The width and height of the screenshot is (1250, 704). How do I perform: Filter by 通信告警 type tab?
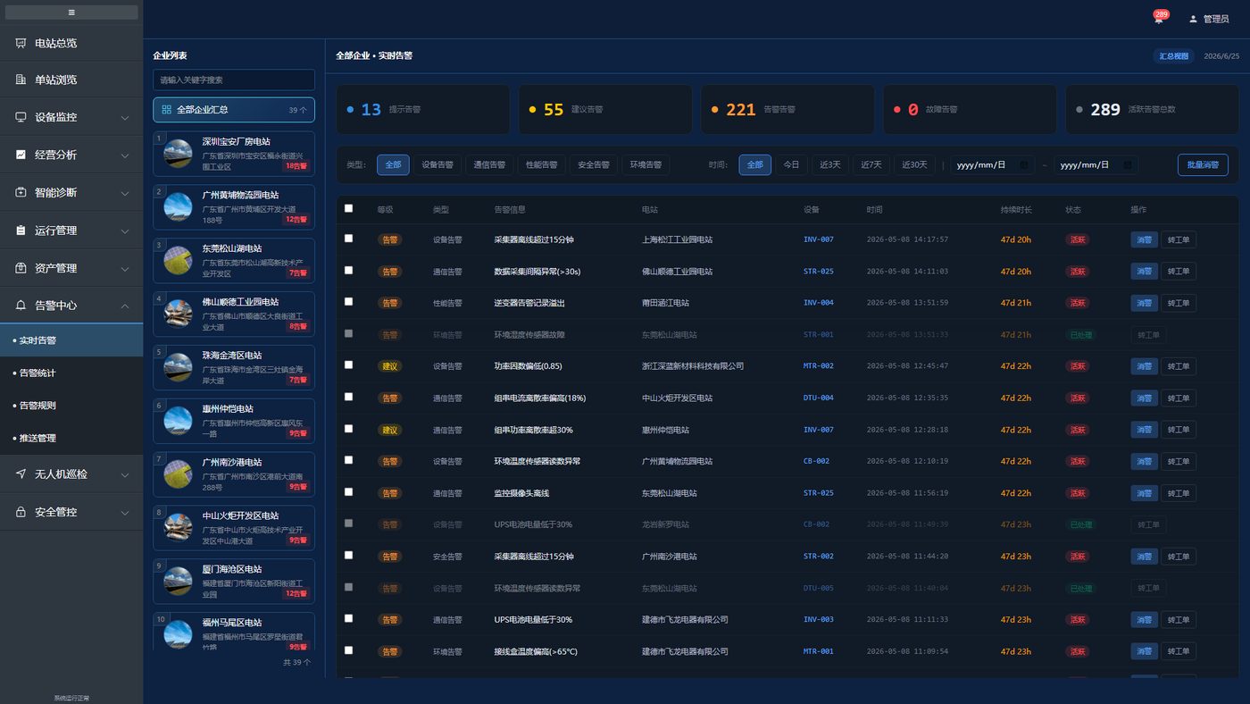coord(488,164)
